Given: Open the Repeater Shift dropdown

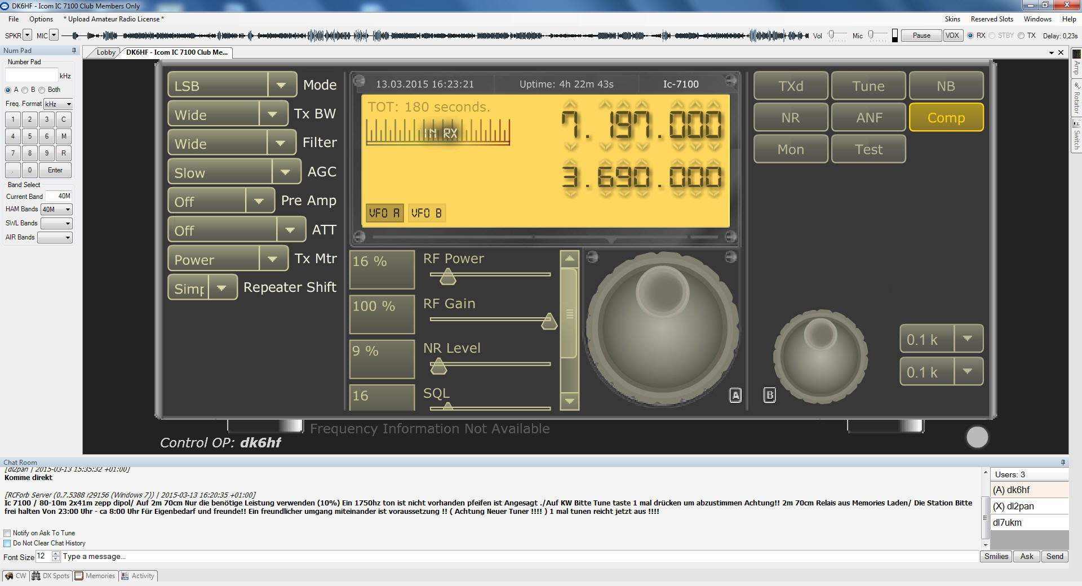Looking at the screenshot, I should (222, 287).
